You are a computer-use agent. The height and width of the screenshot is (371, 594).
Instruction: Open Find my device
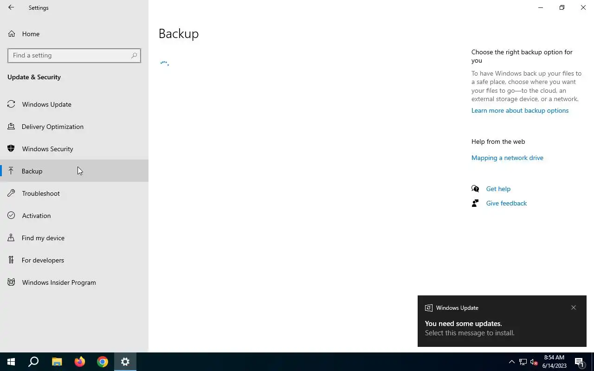click(x=74, y=238)
